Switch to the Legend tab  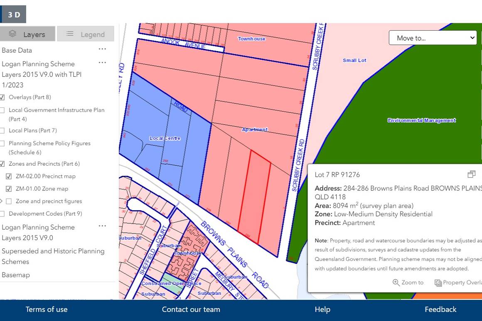[86, 34]
